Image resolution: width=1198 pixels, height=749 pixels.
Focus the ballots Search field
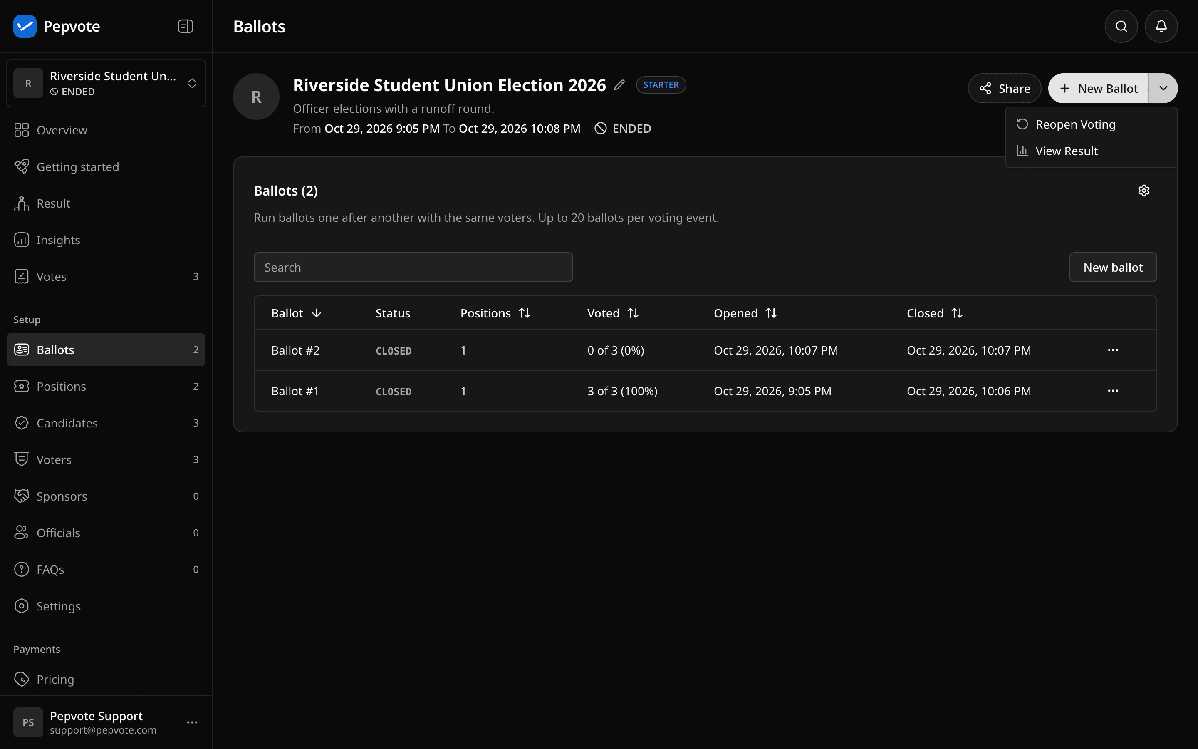coord(413,268)
